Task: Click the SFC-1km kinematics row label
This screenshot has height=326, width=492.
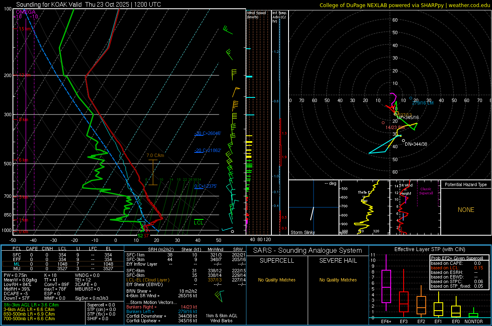Action: click(x=135, y=255)
